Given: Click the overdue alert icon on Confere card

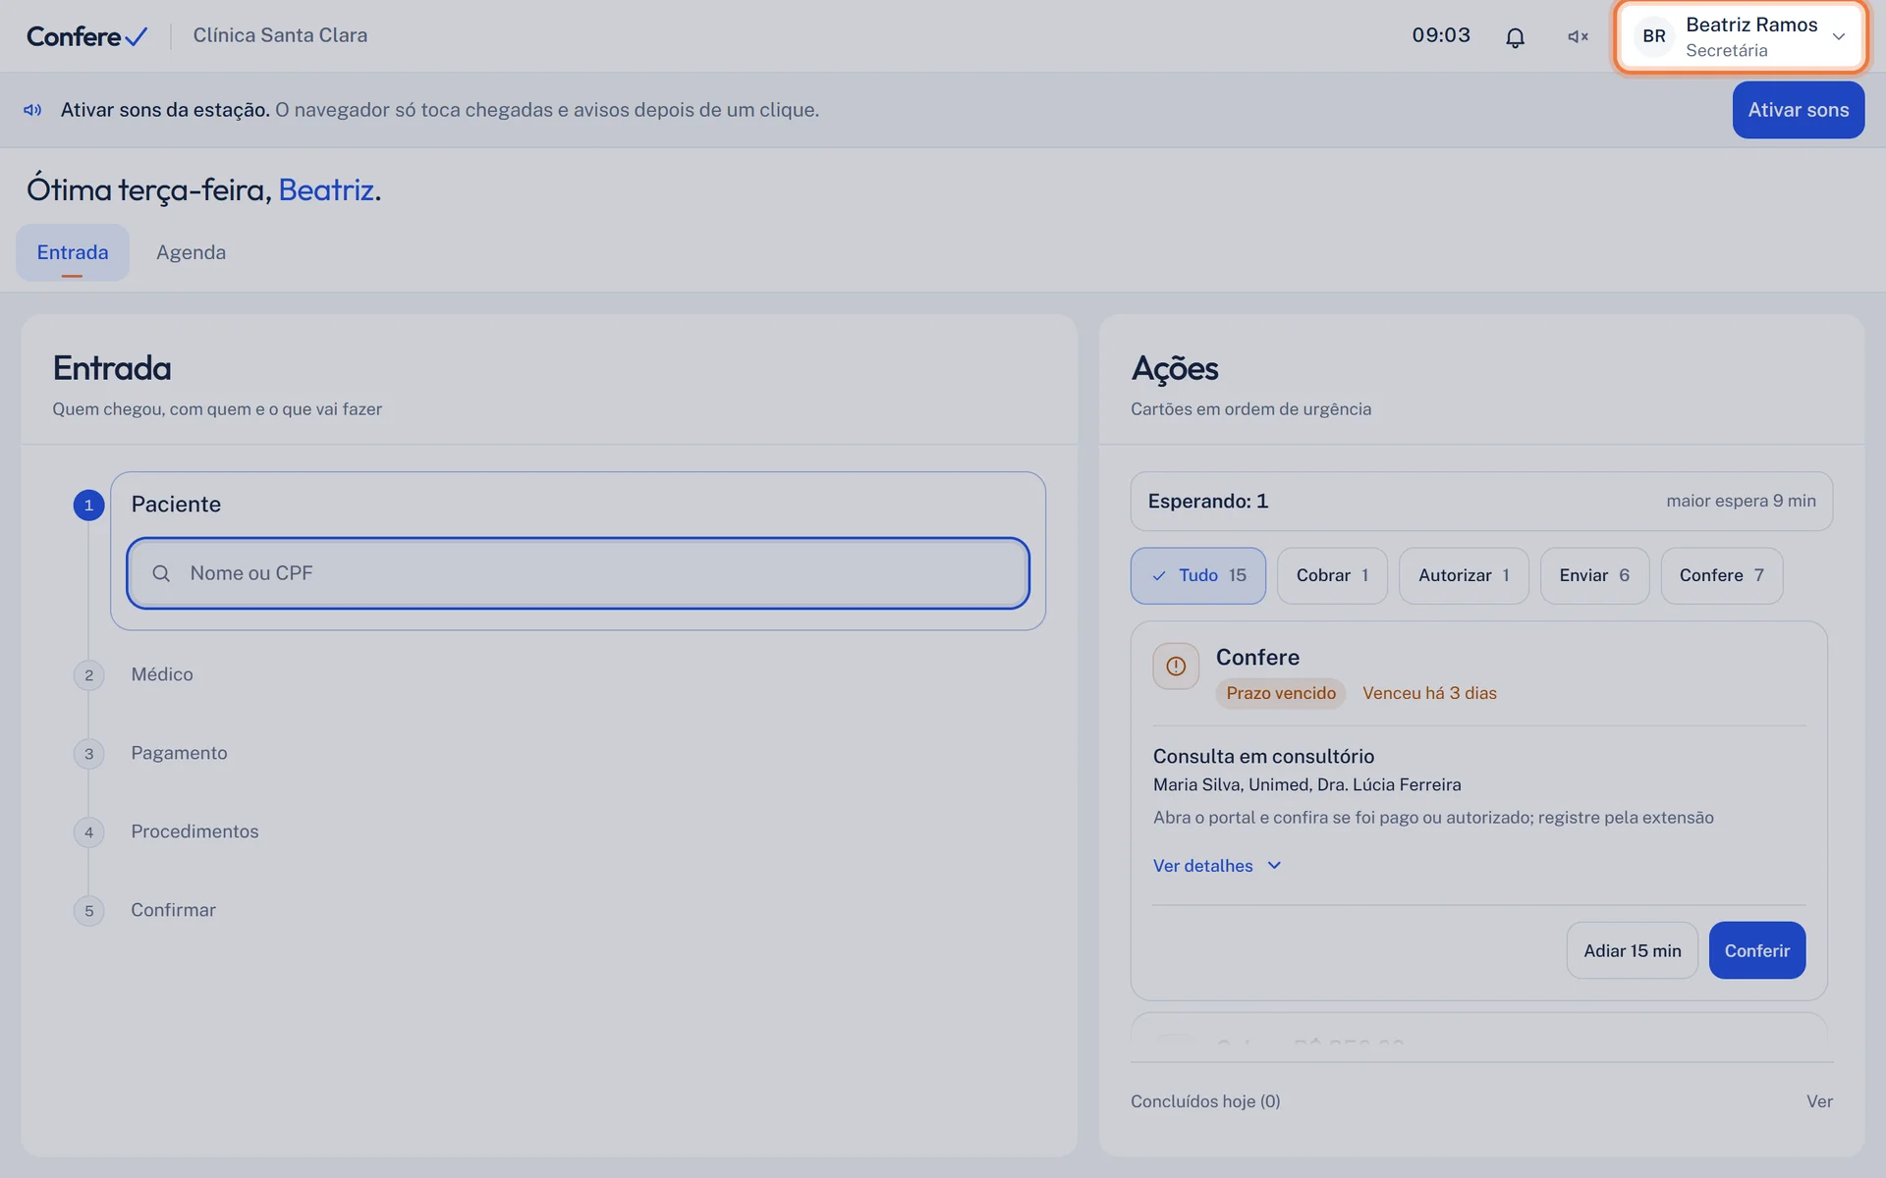Looking at the screenshot, I should coord(1176,667).
